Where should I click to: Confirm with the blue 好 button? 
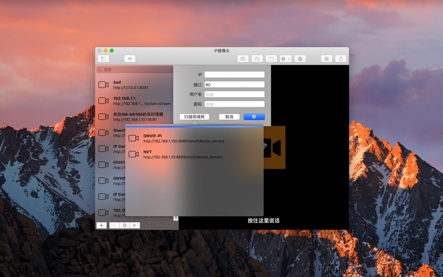254,117
